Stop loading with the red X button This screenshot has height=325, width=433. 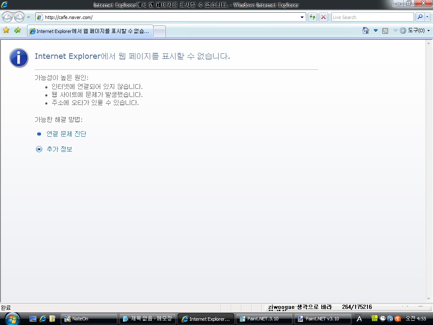tap(323, 17)
